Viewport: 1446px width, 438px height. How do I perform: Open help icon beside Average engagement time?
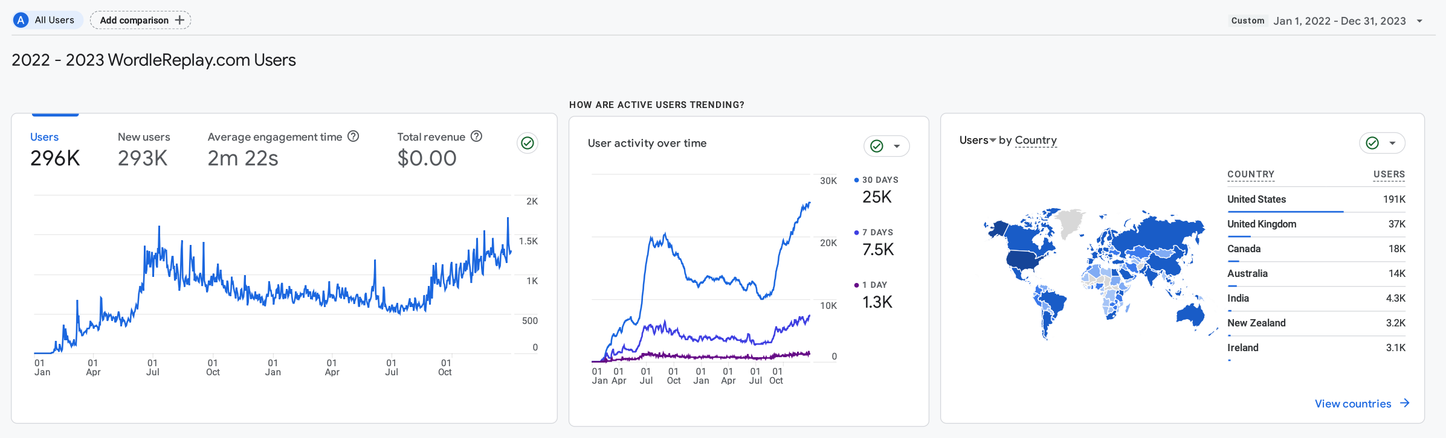click(x=353, y=136)
